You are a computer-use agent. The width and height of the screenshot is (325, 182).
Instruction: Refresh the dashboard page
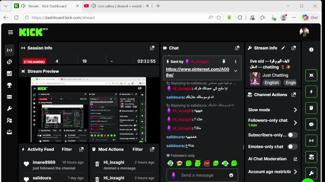coord(16,17)
